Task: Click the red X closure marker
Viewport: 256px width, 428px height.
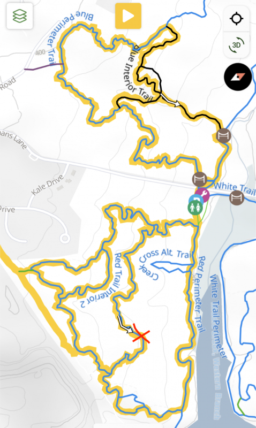Action: (x=141, y=335)
